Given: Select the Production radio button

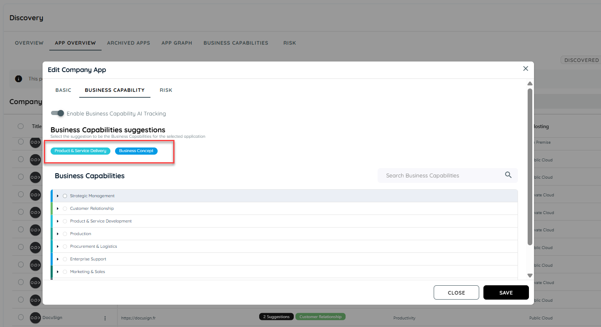Looking at the screenshot, I should pyautogui.click(x=65, y=234).
